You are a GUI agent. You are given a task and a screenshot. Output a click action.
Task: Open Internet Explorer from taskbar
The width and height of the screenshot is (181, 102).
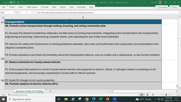tap(73, 99)
